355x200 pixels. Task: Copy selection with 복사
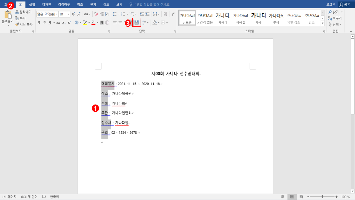[20, 18]
